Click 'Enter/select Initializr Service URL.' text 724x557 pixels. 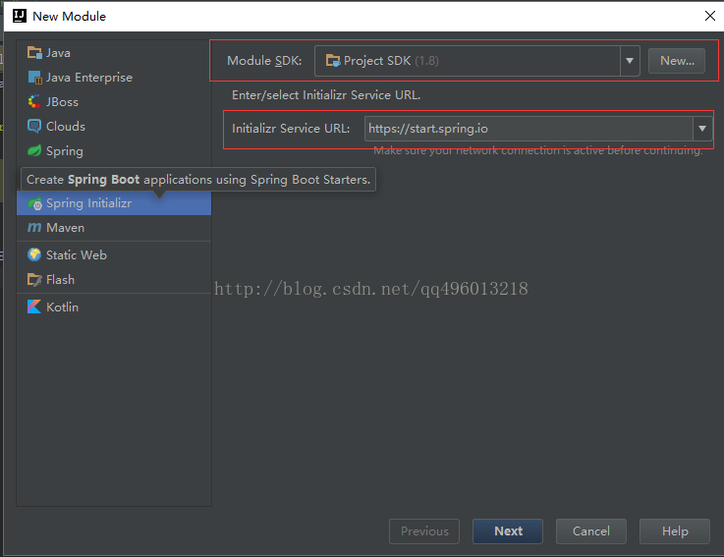pos(326,95)
